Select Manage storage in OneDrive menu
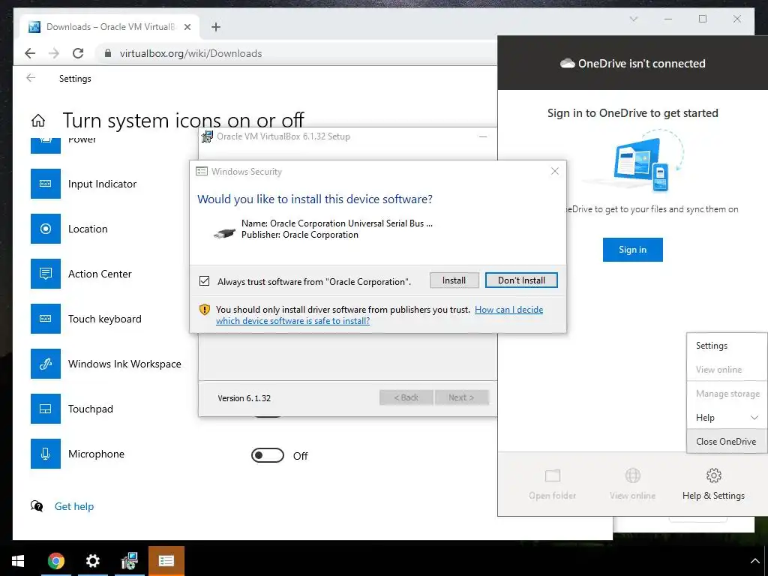768x576 pixels. (x=727, y=394)
